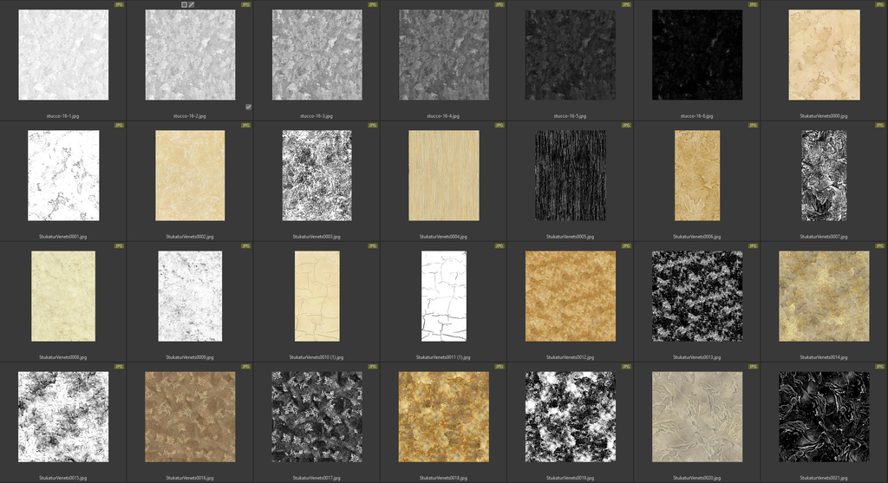Select the StukaturVenets0020 gray plaster thumbnail

coord(697,416)
